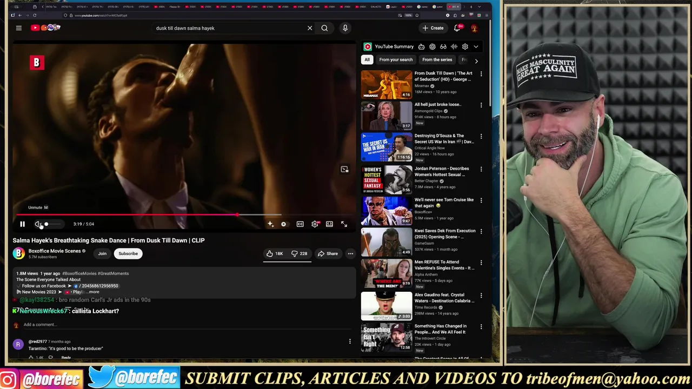This screenshot has height=389, width=692.
Task: Click the glasses icon in YouTube Summary
Action: click(443, 46)
